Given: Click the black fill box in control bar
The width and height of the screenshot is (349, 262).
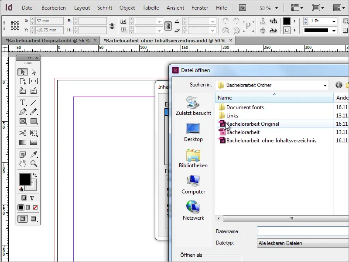Looking at the screenshot, I should point(287,21).
